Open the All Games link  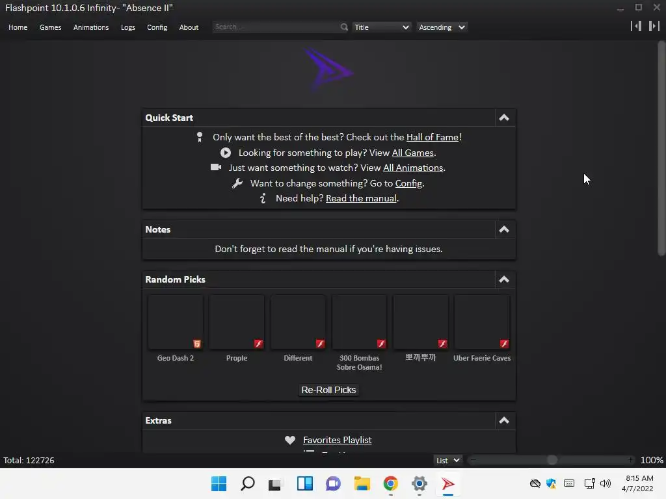click(412, 153)
